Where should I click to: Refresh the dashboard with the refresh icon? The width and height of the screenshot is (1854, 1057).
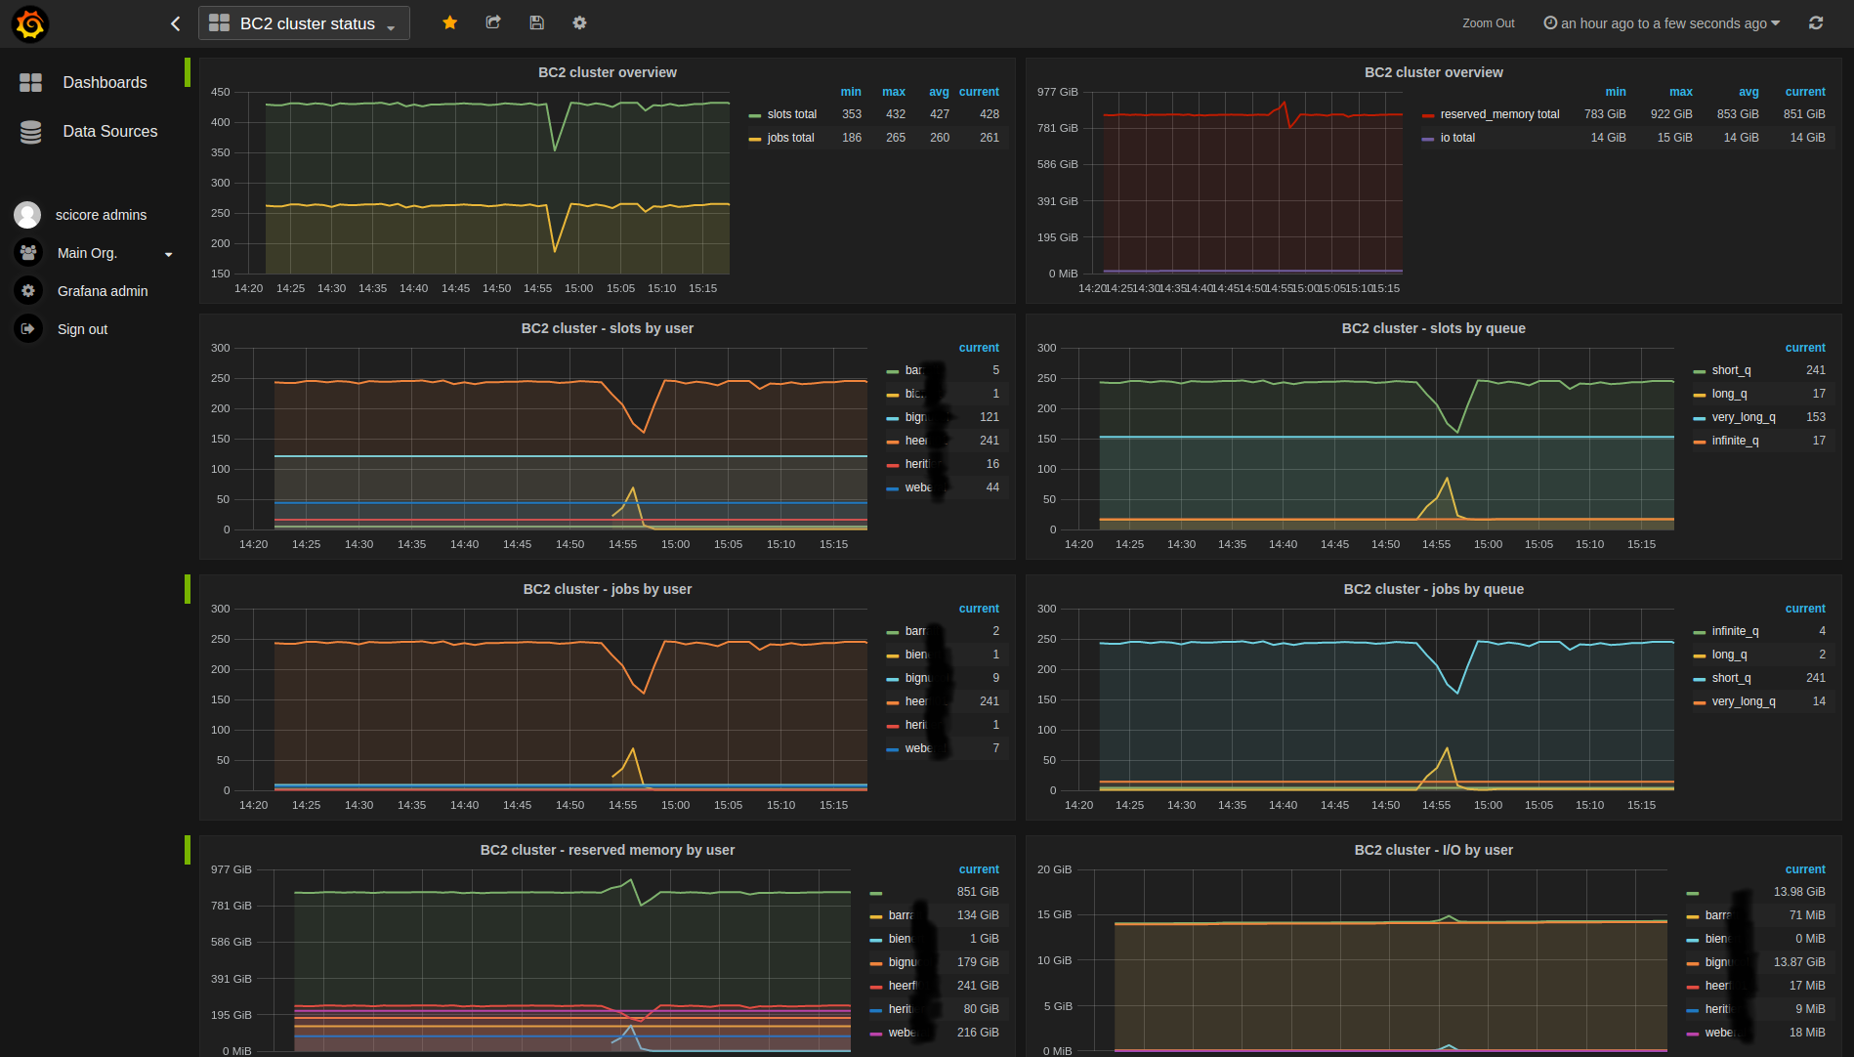point(1816,22)
